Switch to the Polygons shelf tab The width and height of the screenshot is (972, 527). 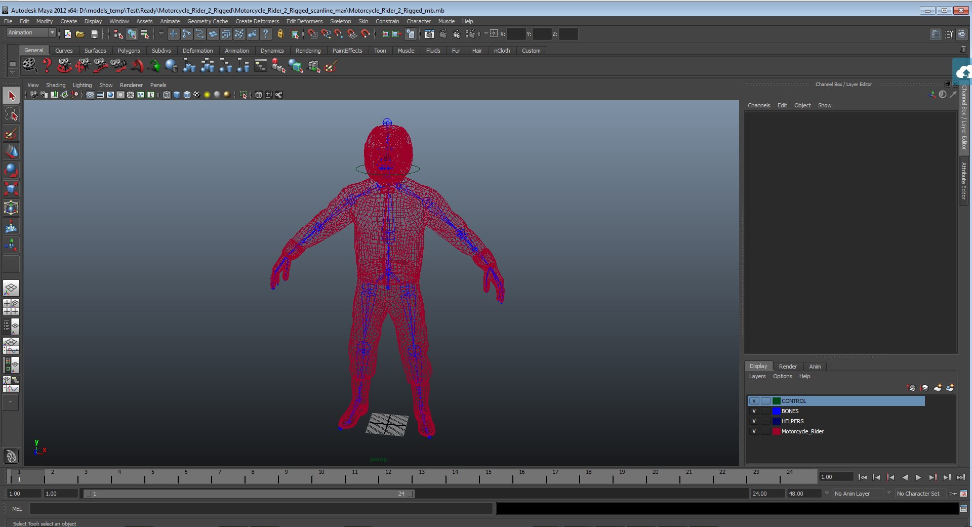tap(129, 51)
